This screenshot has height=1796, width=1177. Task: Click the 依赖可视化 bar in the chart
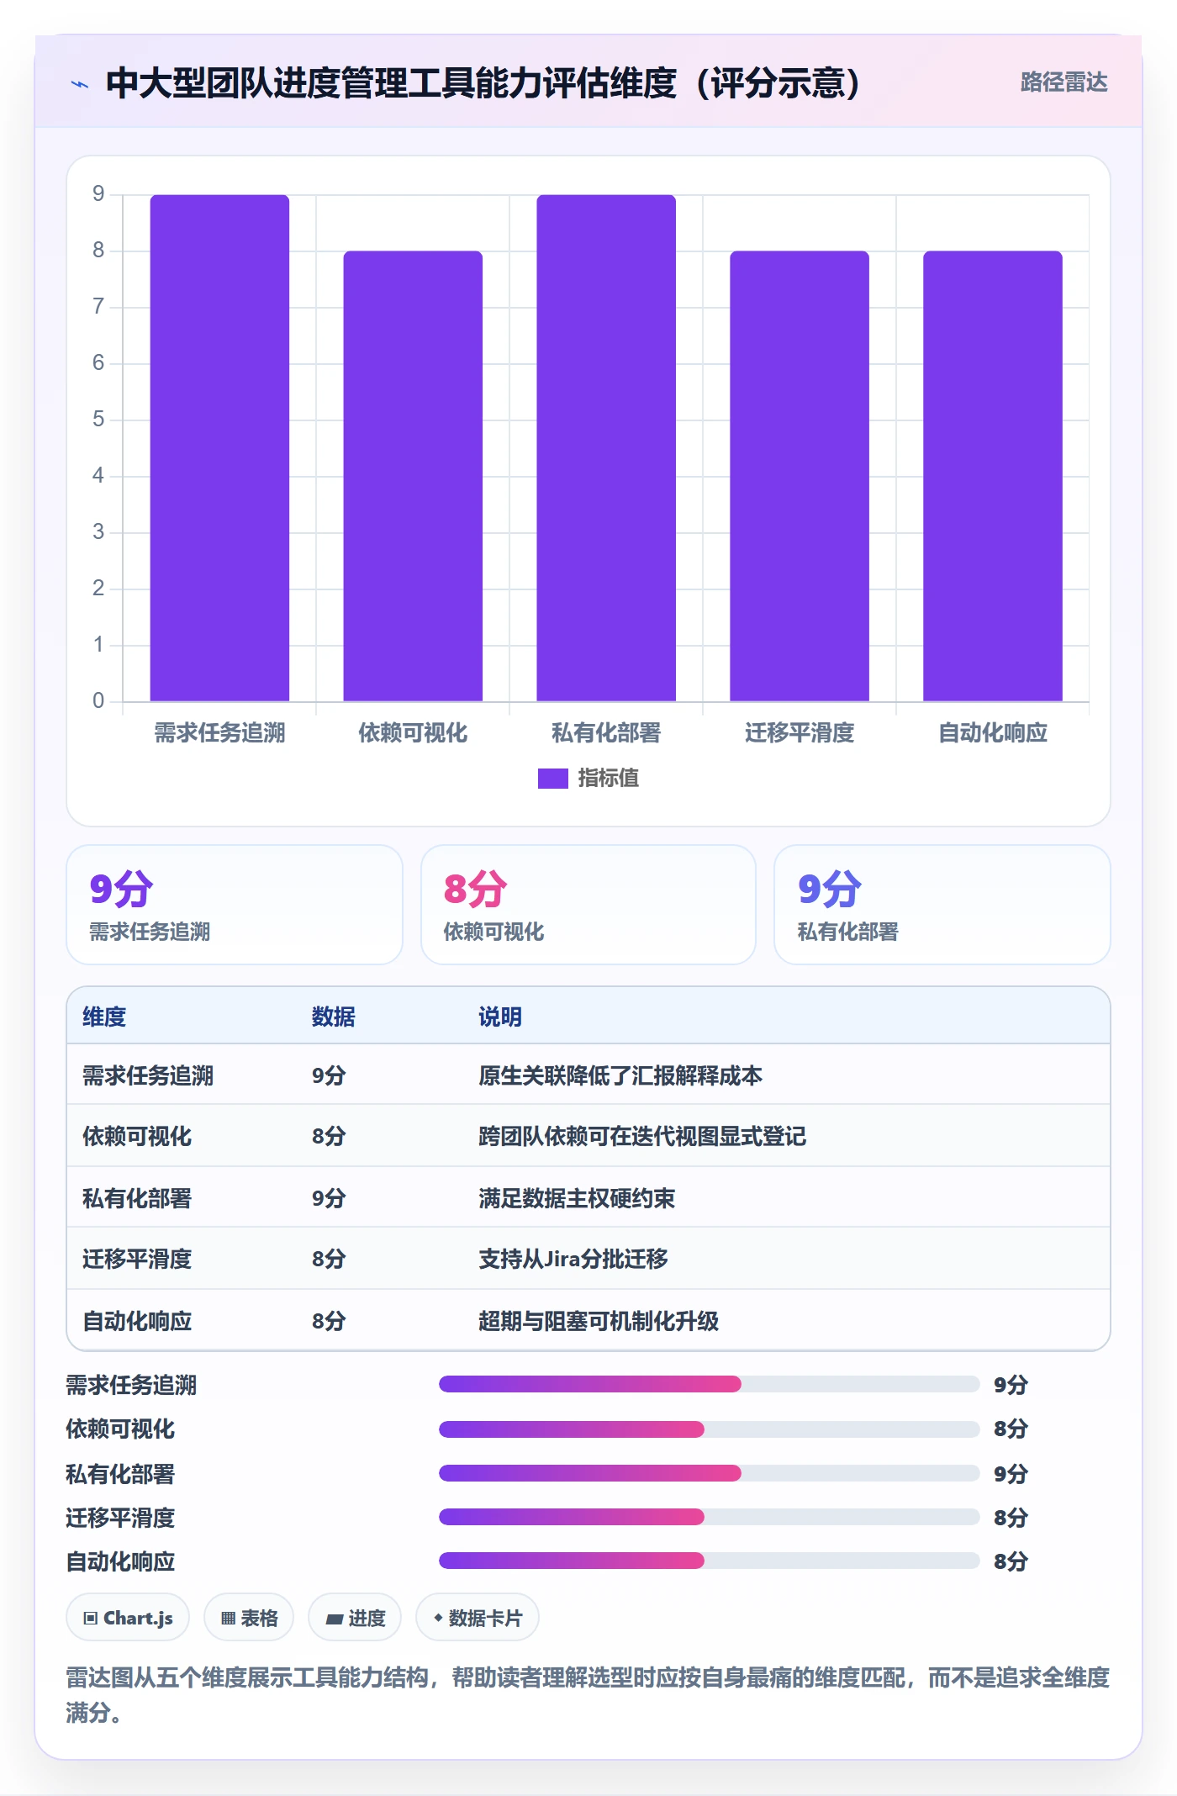pos(413,476)
